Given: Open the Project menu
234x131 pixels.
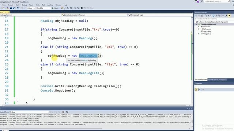Looking at the screenshot, I should coord(11,5).
